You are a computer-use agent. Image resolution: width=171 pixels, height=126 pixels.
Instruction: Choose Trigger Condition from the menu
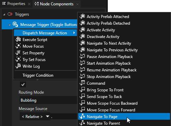(45, 75)
